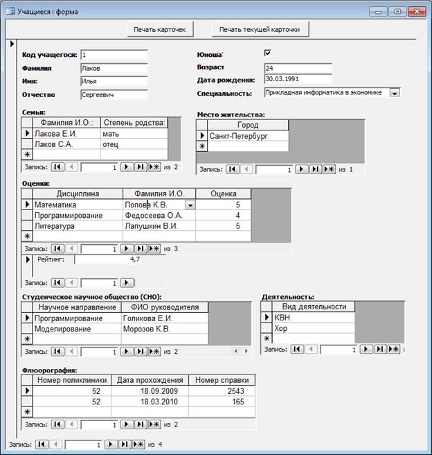This screenshot has height=455, width=432.
Task: Go to next record in Оценки navigator
Action: 127,249
